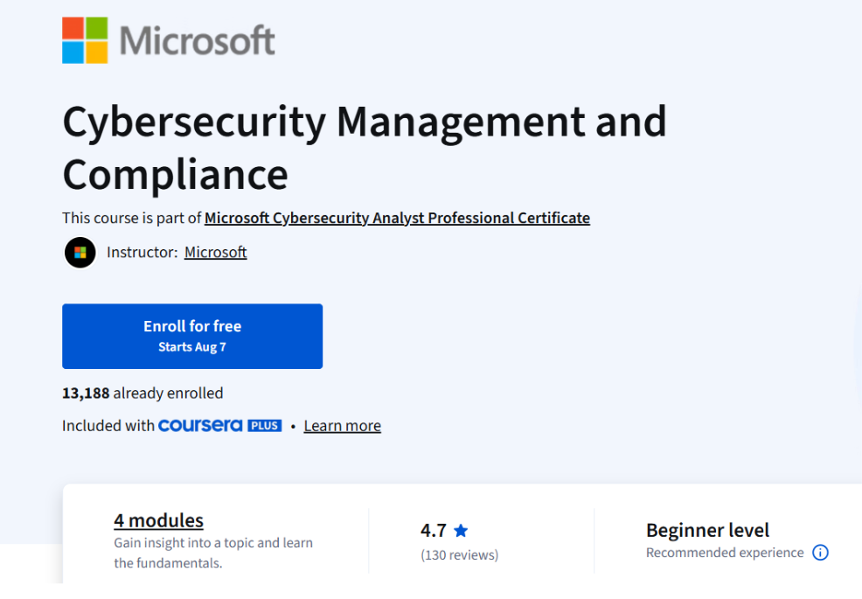Screen dimensions: 862x599
Task: Click the avatar beside the Instructor label
Action: coord(80,252)
